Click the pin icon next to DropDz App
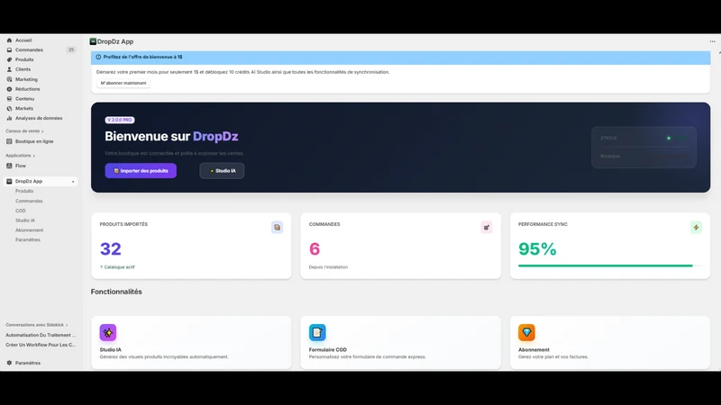The width and height of the screenshot is (721, 405). (73, 182)
